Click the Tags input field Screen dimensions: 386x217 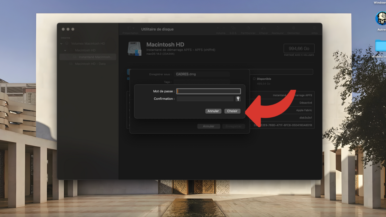(x=202, y=82)
